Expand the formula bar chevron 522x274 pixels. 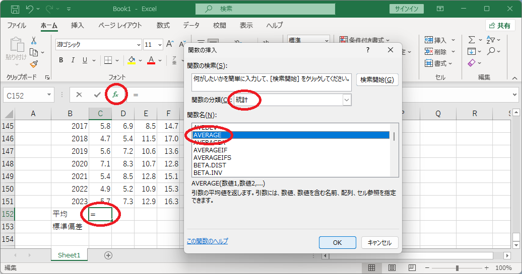coord(514,95)
